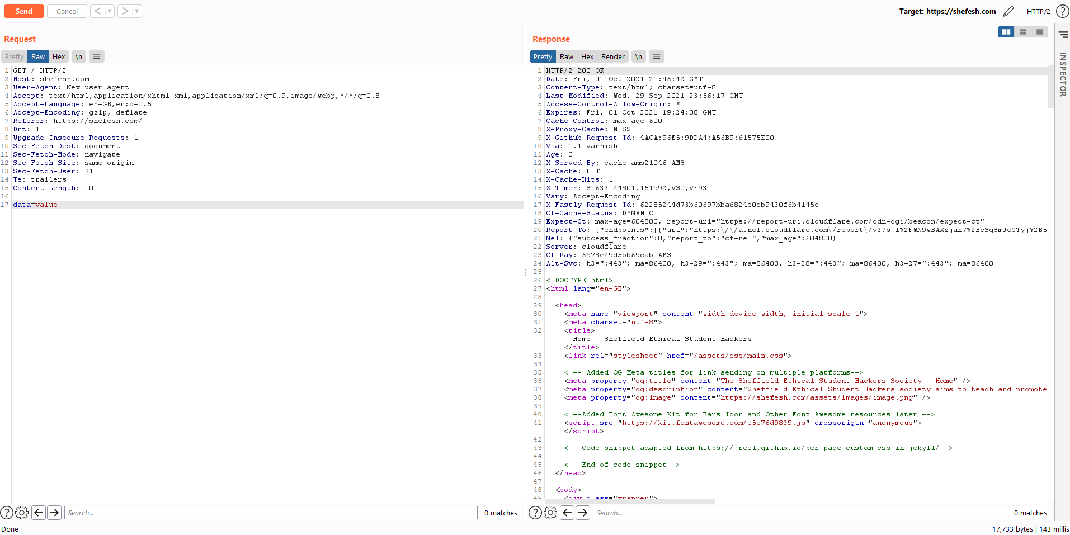Open the help icon beside HTTP/2
The height and width of the screenshot is (535, 1070).
click(1062, 11)
